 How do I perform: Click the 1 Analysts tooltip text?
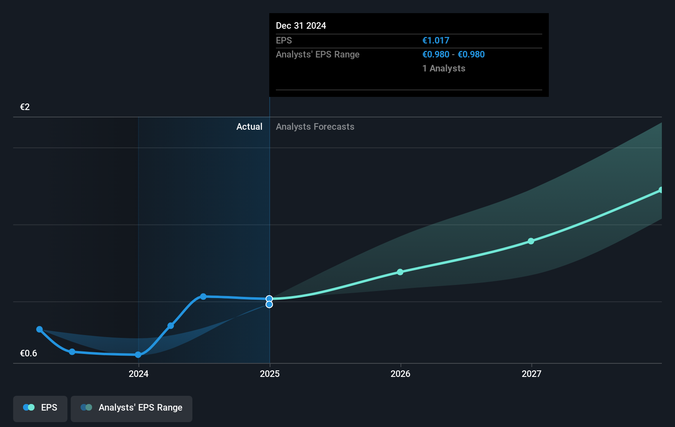pyautogui.click(x=444, y=69)
